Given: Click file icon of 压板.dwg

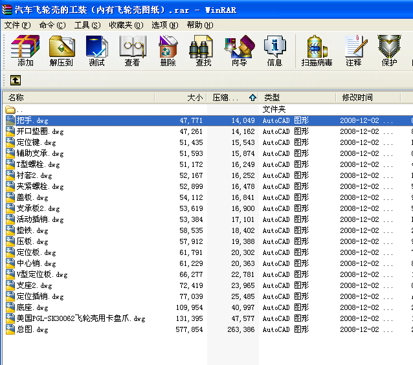Looking at the screenshot, I should click(10, 241).
